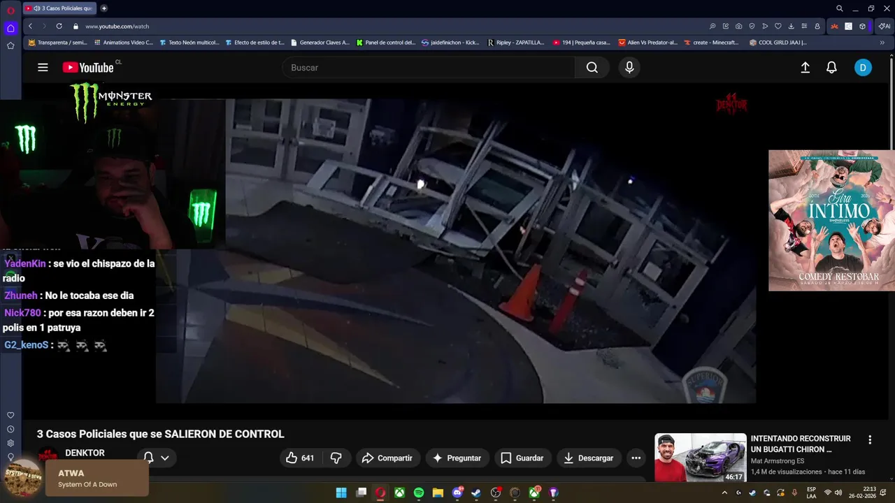Open Opera sidebar bookmarks star

click(10, 45)
